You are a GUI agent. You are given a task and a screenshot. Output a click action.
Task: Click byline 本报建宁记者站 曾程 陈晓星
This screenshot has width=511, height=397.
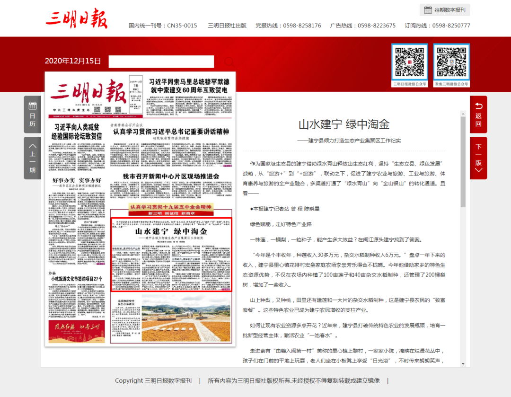pos(285,209)
